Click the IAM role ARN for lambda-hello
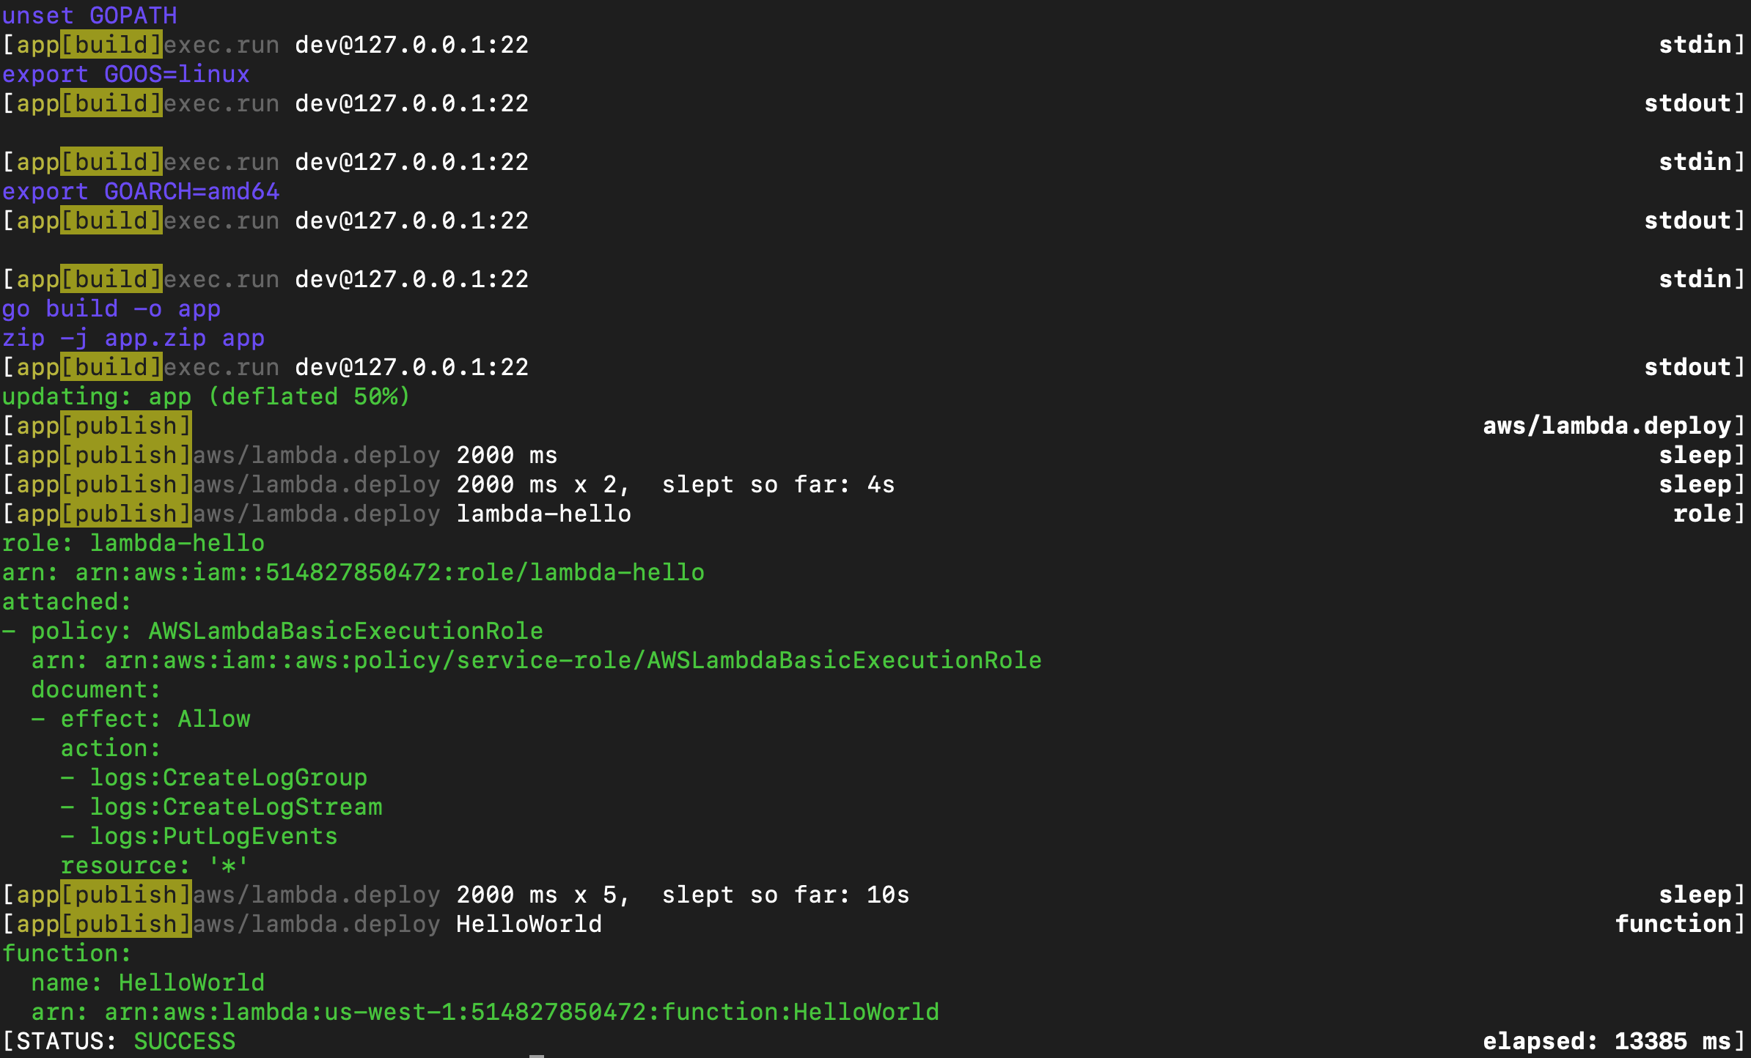Viewport: 1751px width, 1058px height. pos(389,572)
